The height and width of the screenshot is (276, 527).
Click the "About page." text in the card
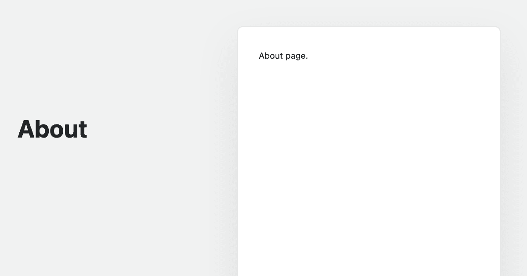[x=283, y=56]
